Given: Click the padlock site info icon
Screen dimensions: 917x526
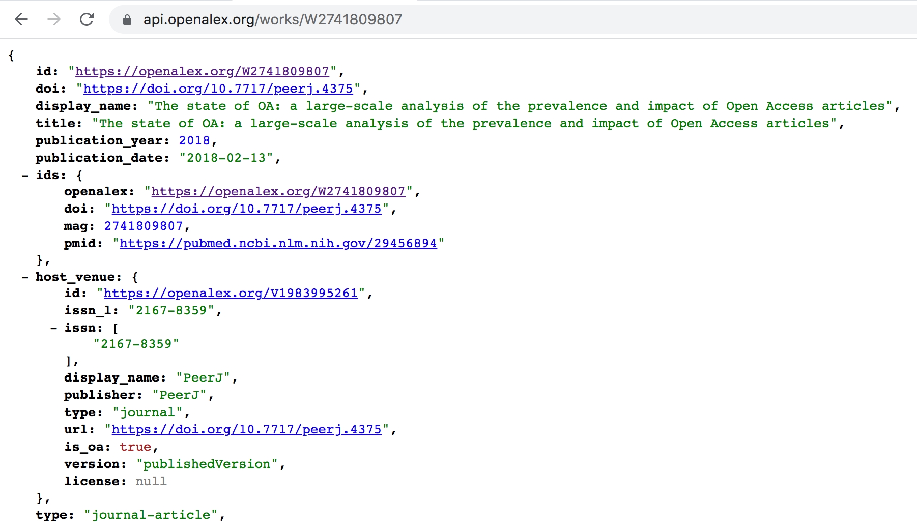Looking at the screenshot, I should [127, 20].
